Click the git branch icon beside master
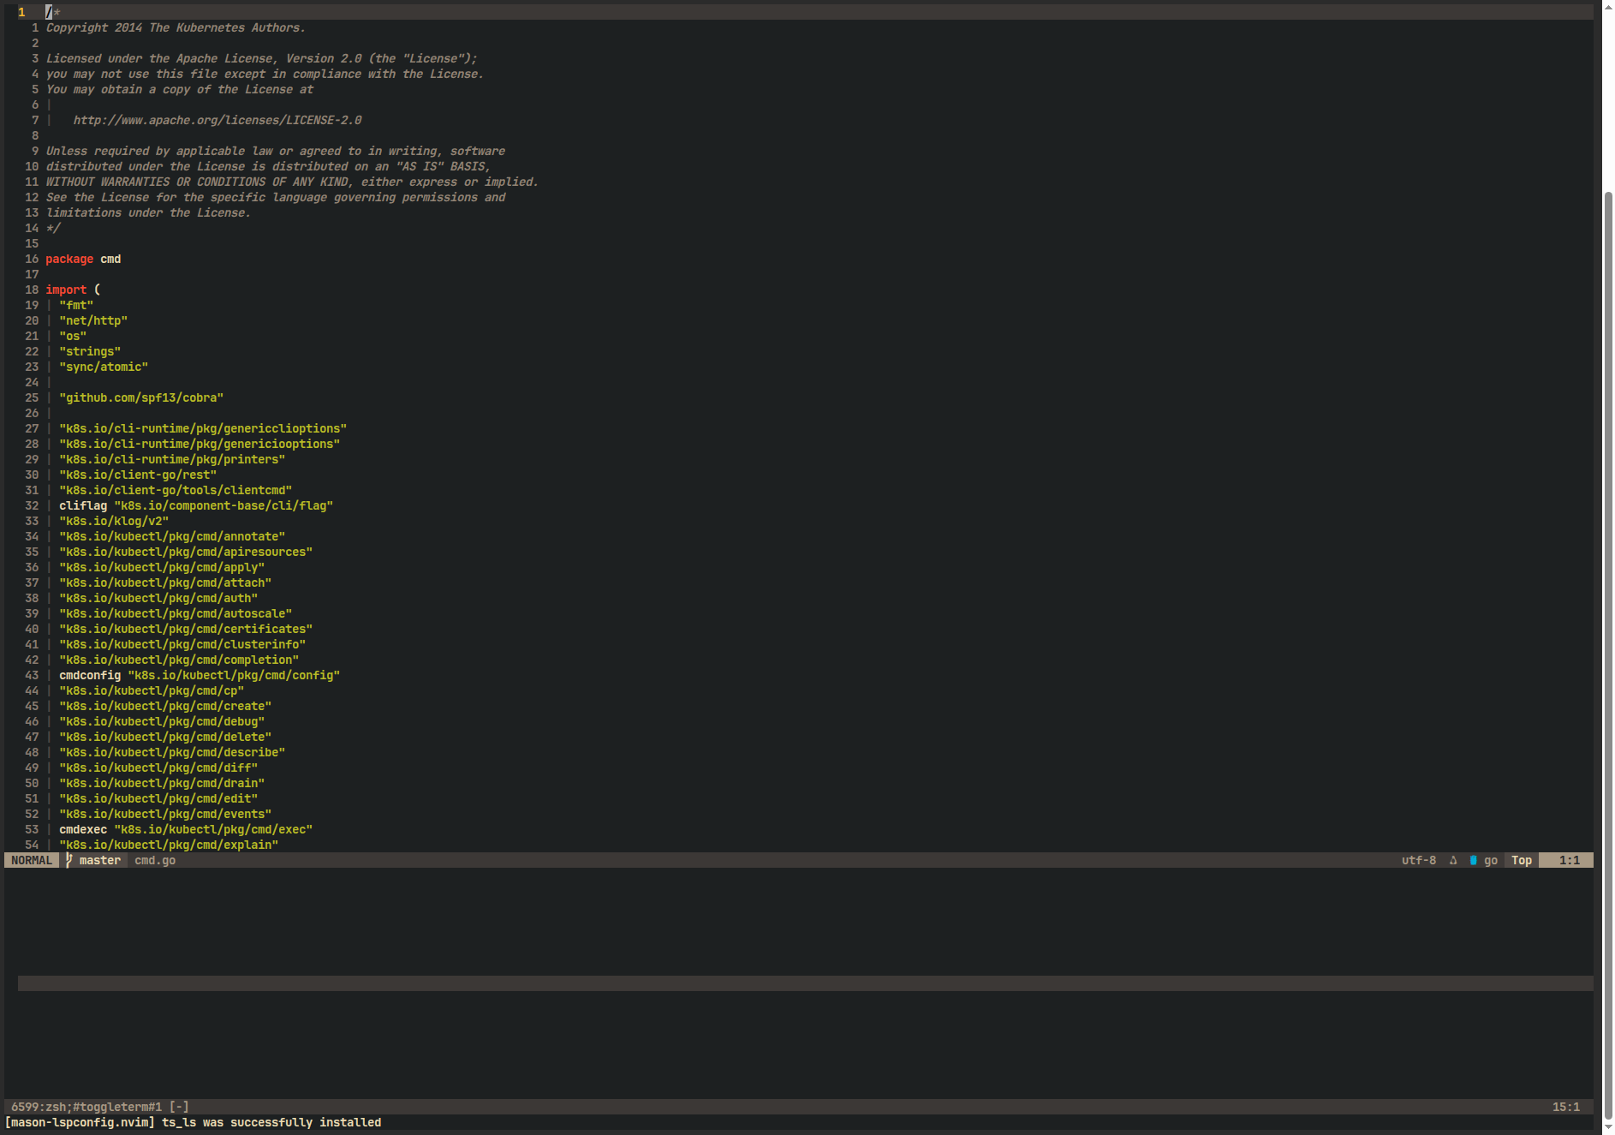This screenshot has height=1135, width=1615. [69, 860]
